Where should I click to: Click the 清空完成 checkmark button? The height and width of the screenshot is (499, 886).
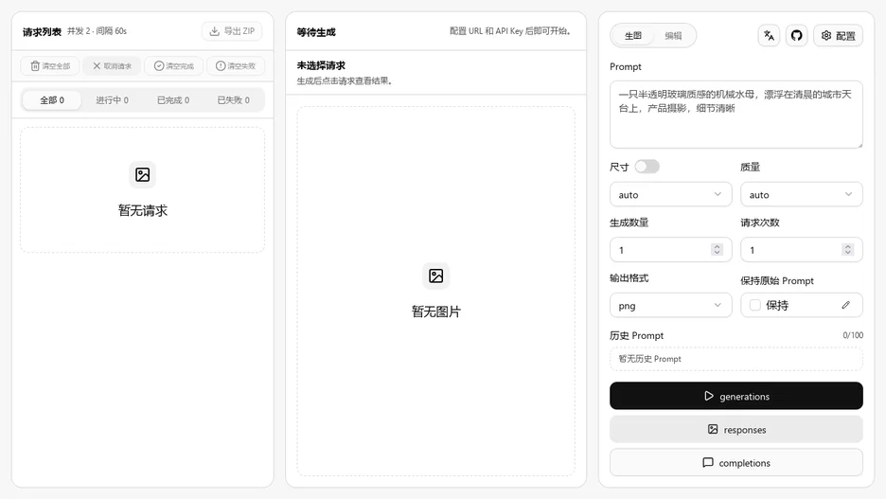point(174,66)
